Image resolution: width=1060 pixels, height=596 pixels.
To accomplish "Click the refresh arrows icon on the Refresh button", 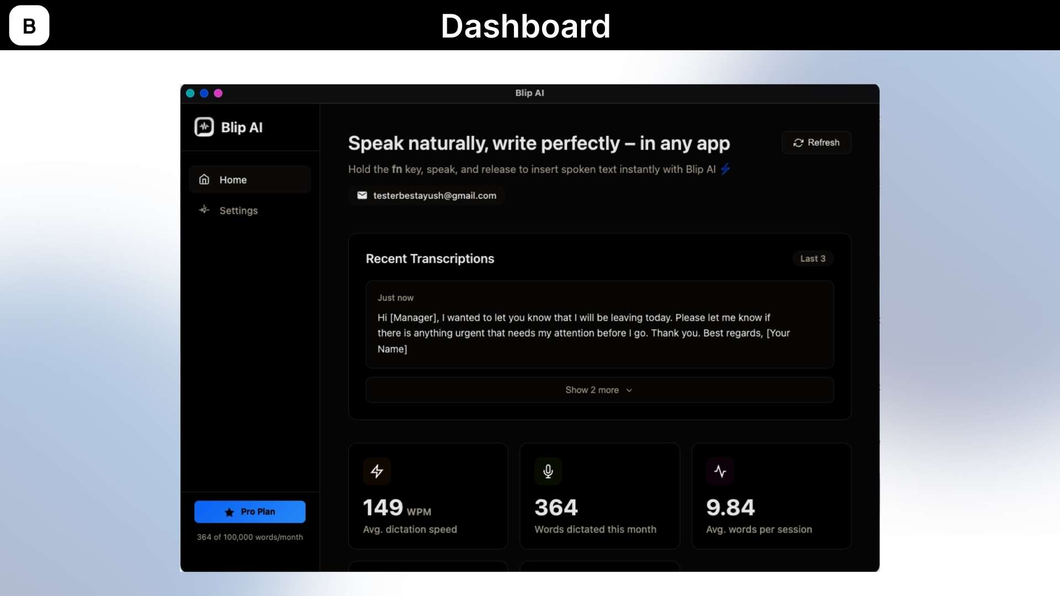I will tap(799, 142).
